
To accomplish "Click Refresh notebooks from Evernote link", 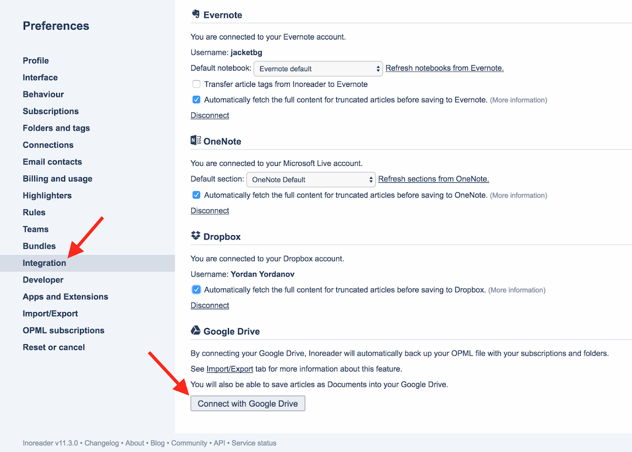I will [444, 68].
